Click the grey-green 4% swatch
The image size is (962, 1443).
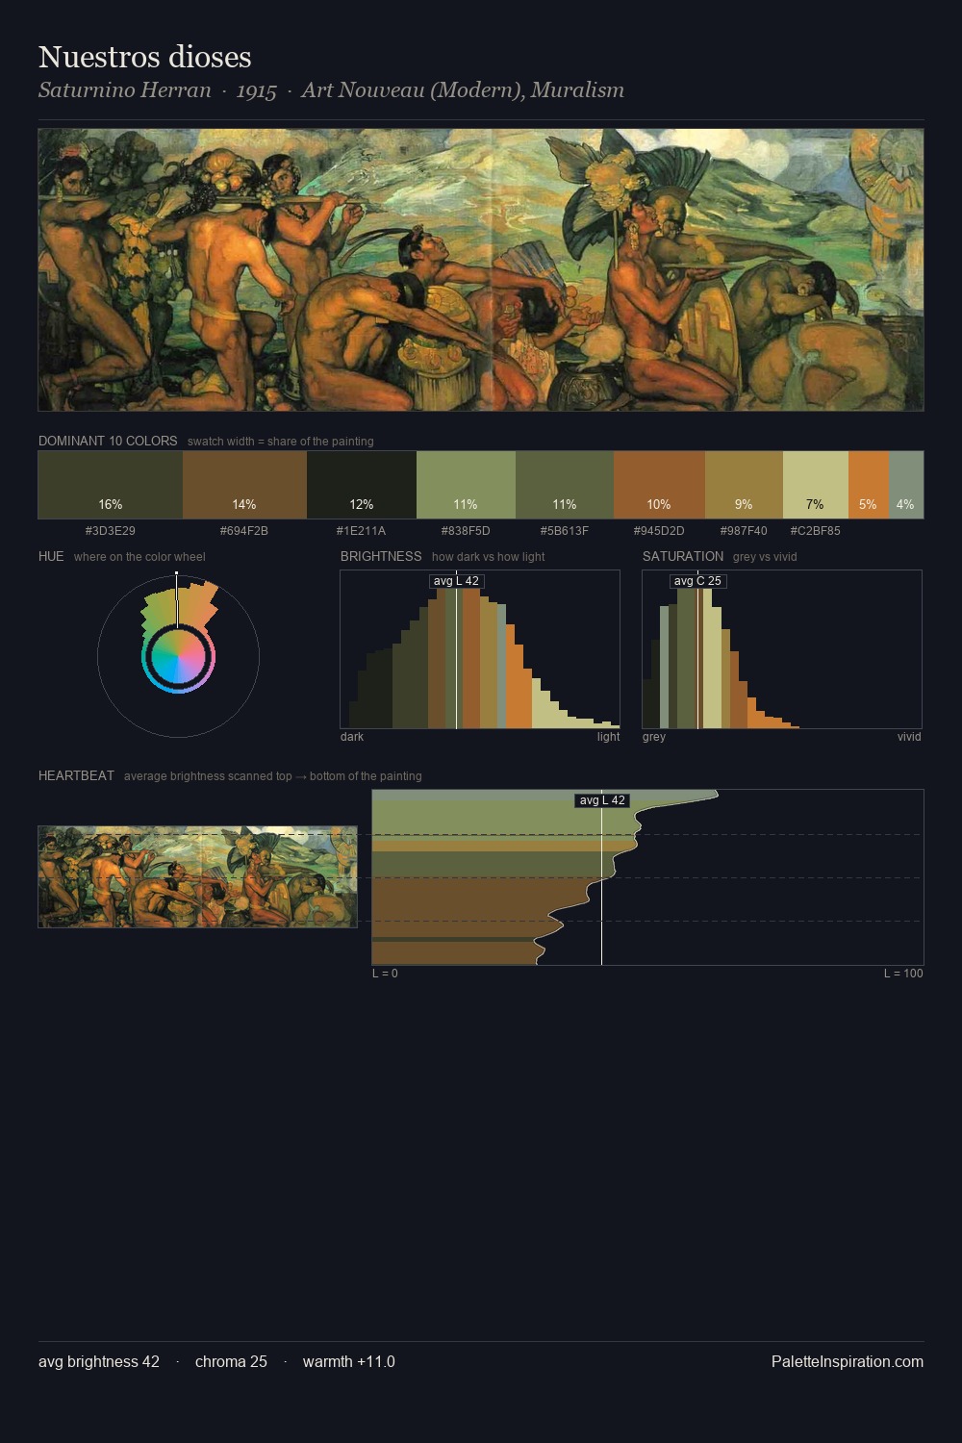[906, 485]
